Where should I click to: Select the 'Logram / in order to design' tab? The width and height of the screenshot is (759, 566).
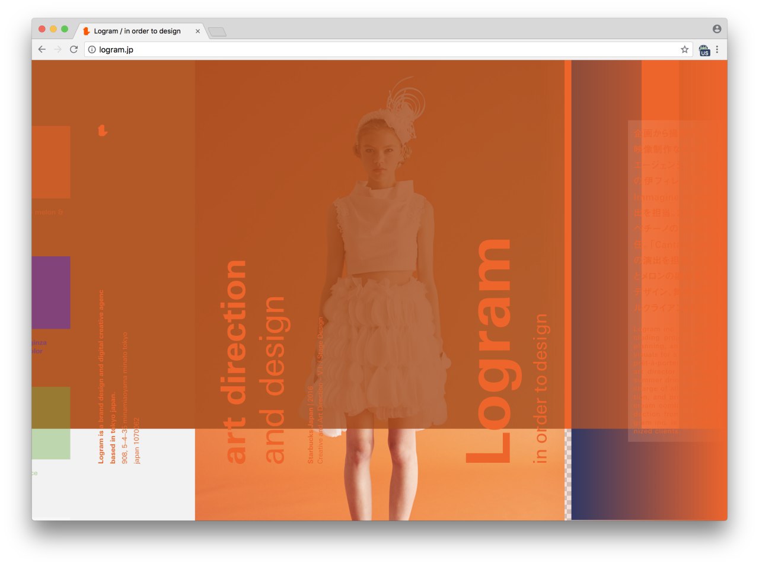coord(141,31)
